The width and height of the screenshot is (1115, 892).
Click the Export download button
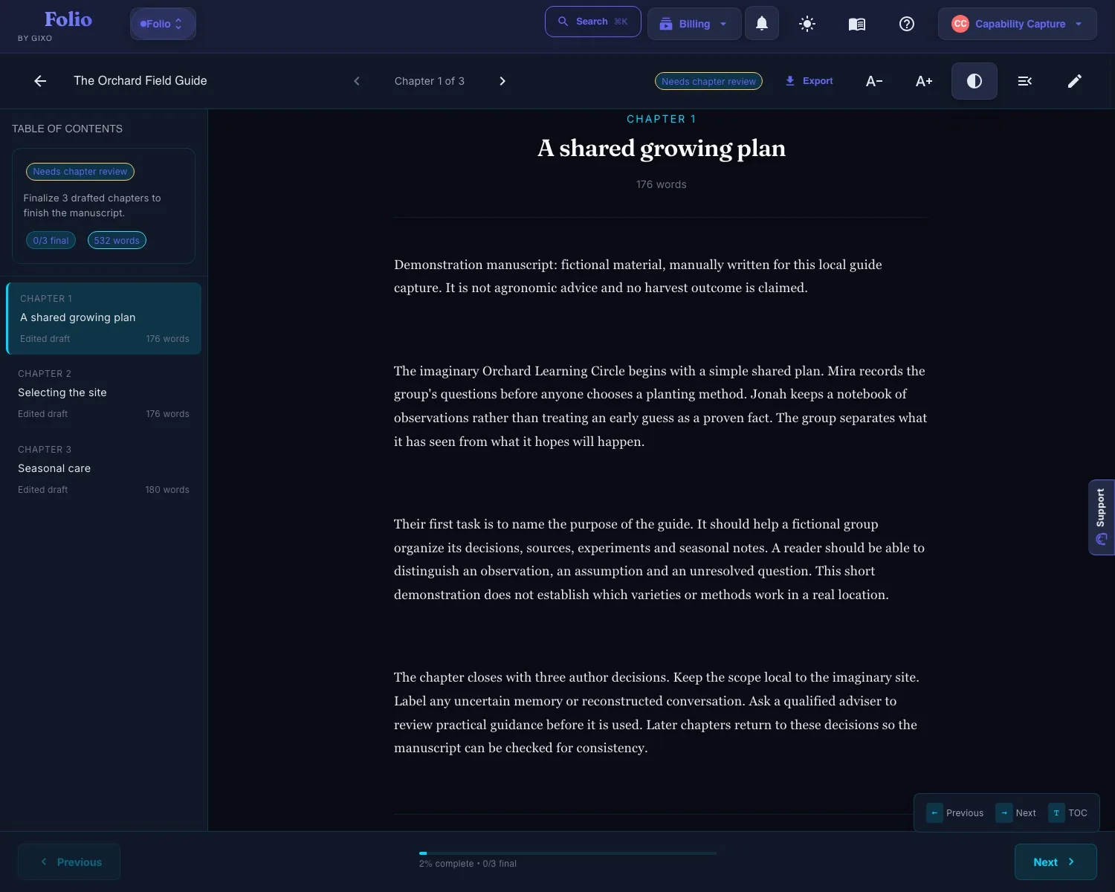[x=809, y=81]
